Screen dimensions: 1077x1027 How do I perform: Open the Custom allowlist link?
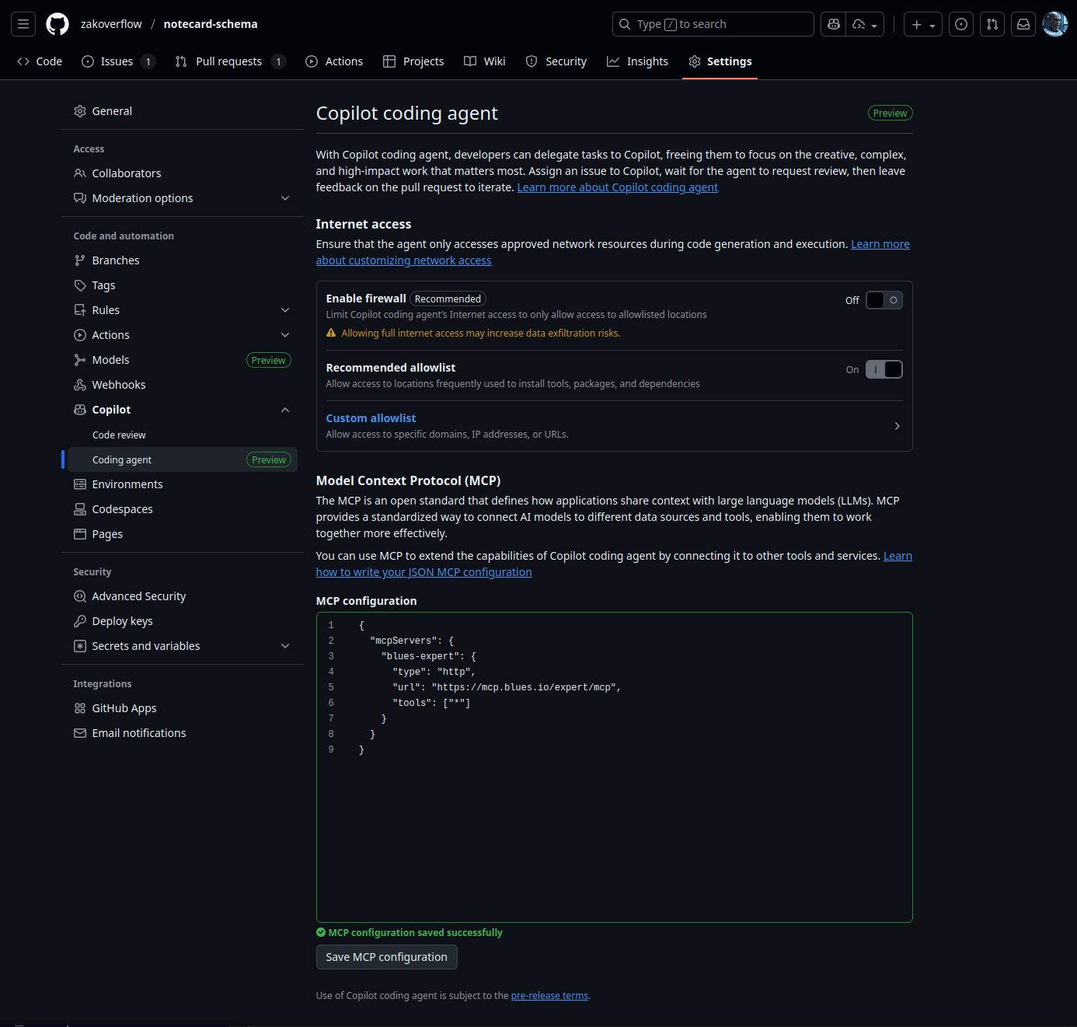click(x=371, y=418)
